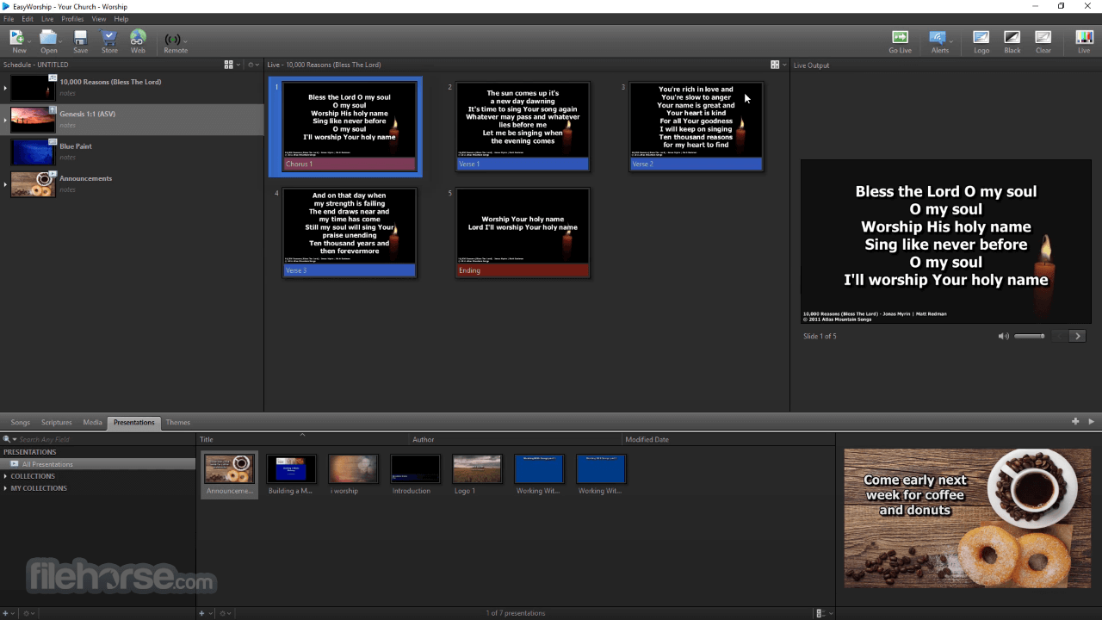
Task: Click the All Presentations folder icon
Action: tap(15, 464)
